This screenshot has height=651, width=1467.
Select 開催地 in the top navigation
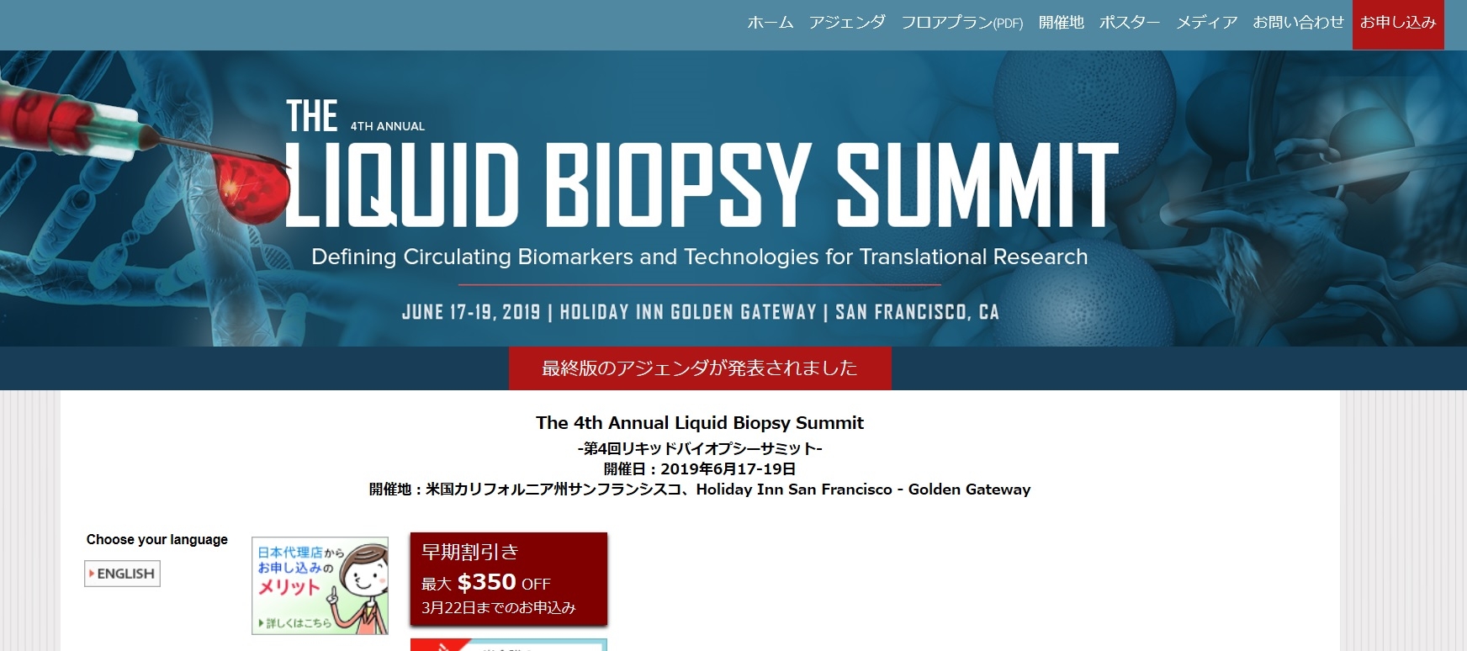click(x=1061, y=23)
